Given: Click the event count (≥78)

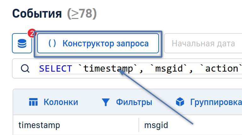Looking at the screenshot, I should [x=82, y=14].
